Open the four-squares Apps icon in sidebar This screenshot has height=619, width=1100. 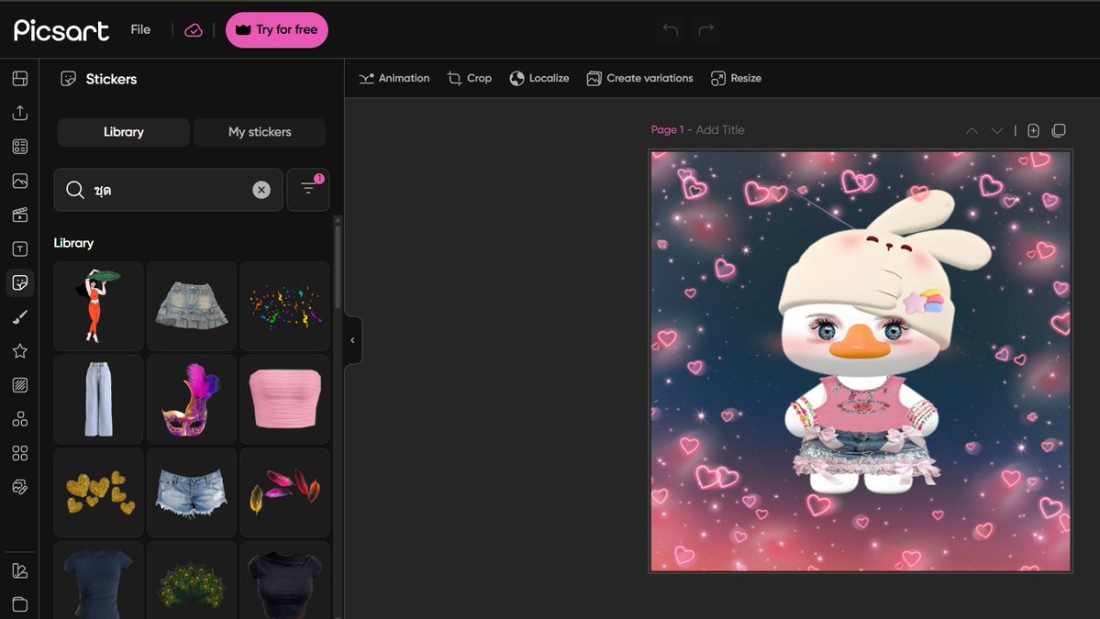point(19,454)
